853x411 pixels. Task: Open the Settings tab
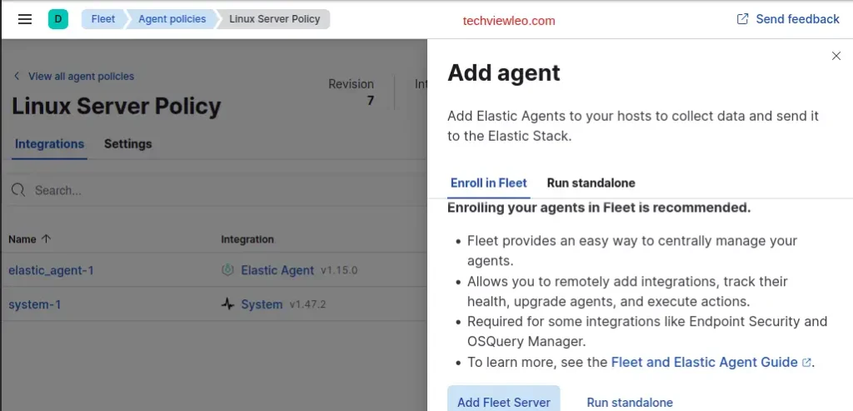pos(127,143)
